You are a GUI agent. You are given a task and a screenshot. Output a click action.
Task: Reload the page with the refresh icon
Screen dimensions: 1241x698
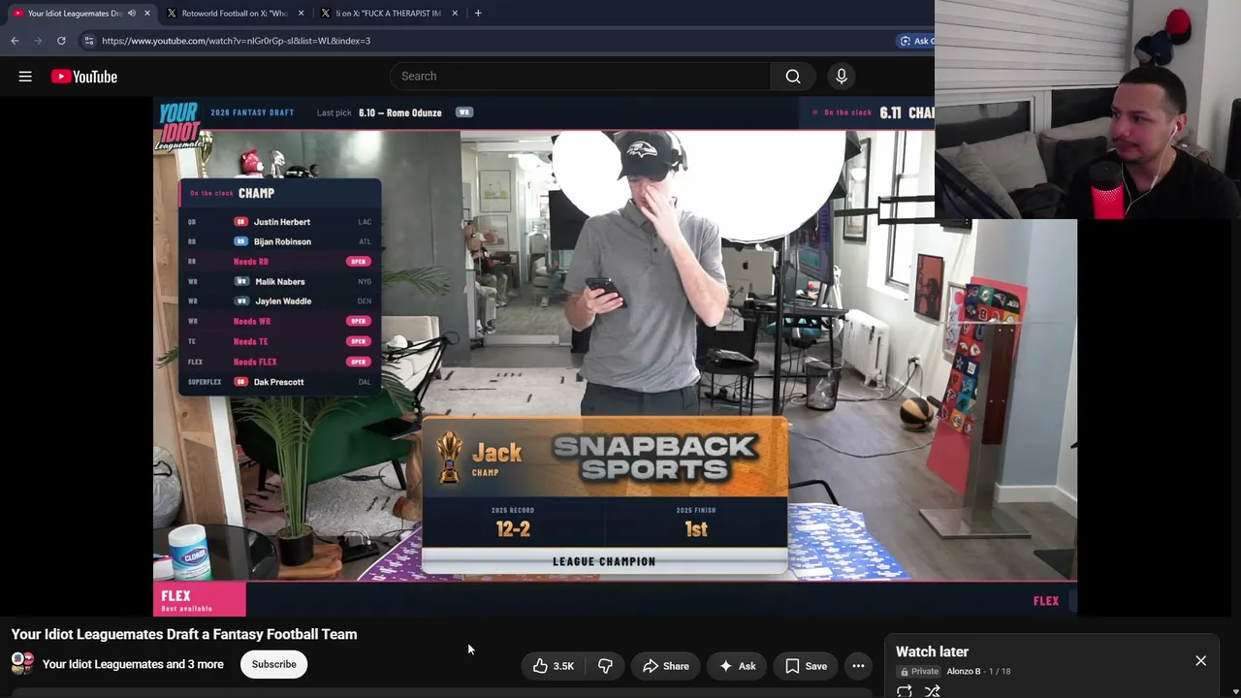pyautogui.click(x=61, y=41)
